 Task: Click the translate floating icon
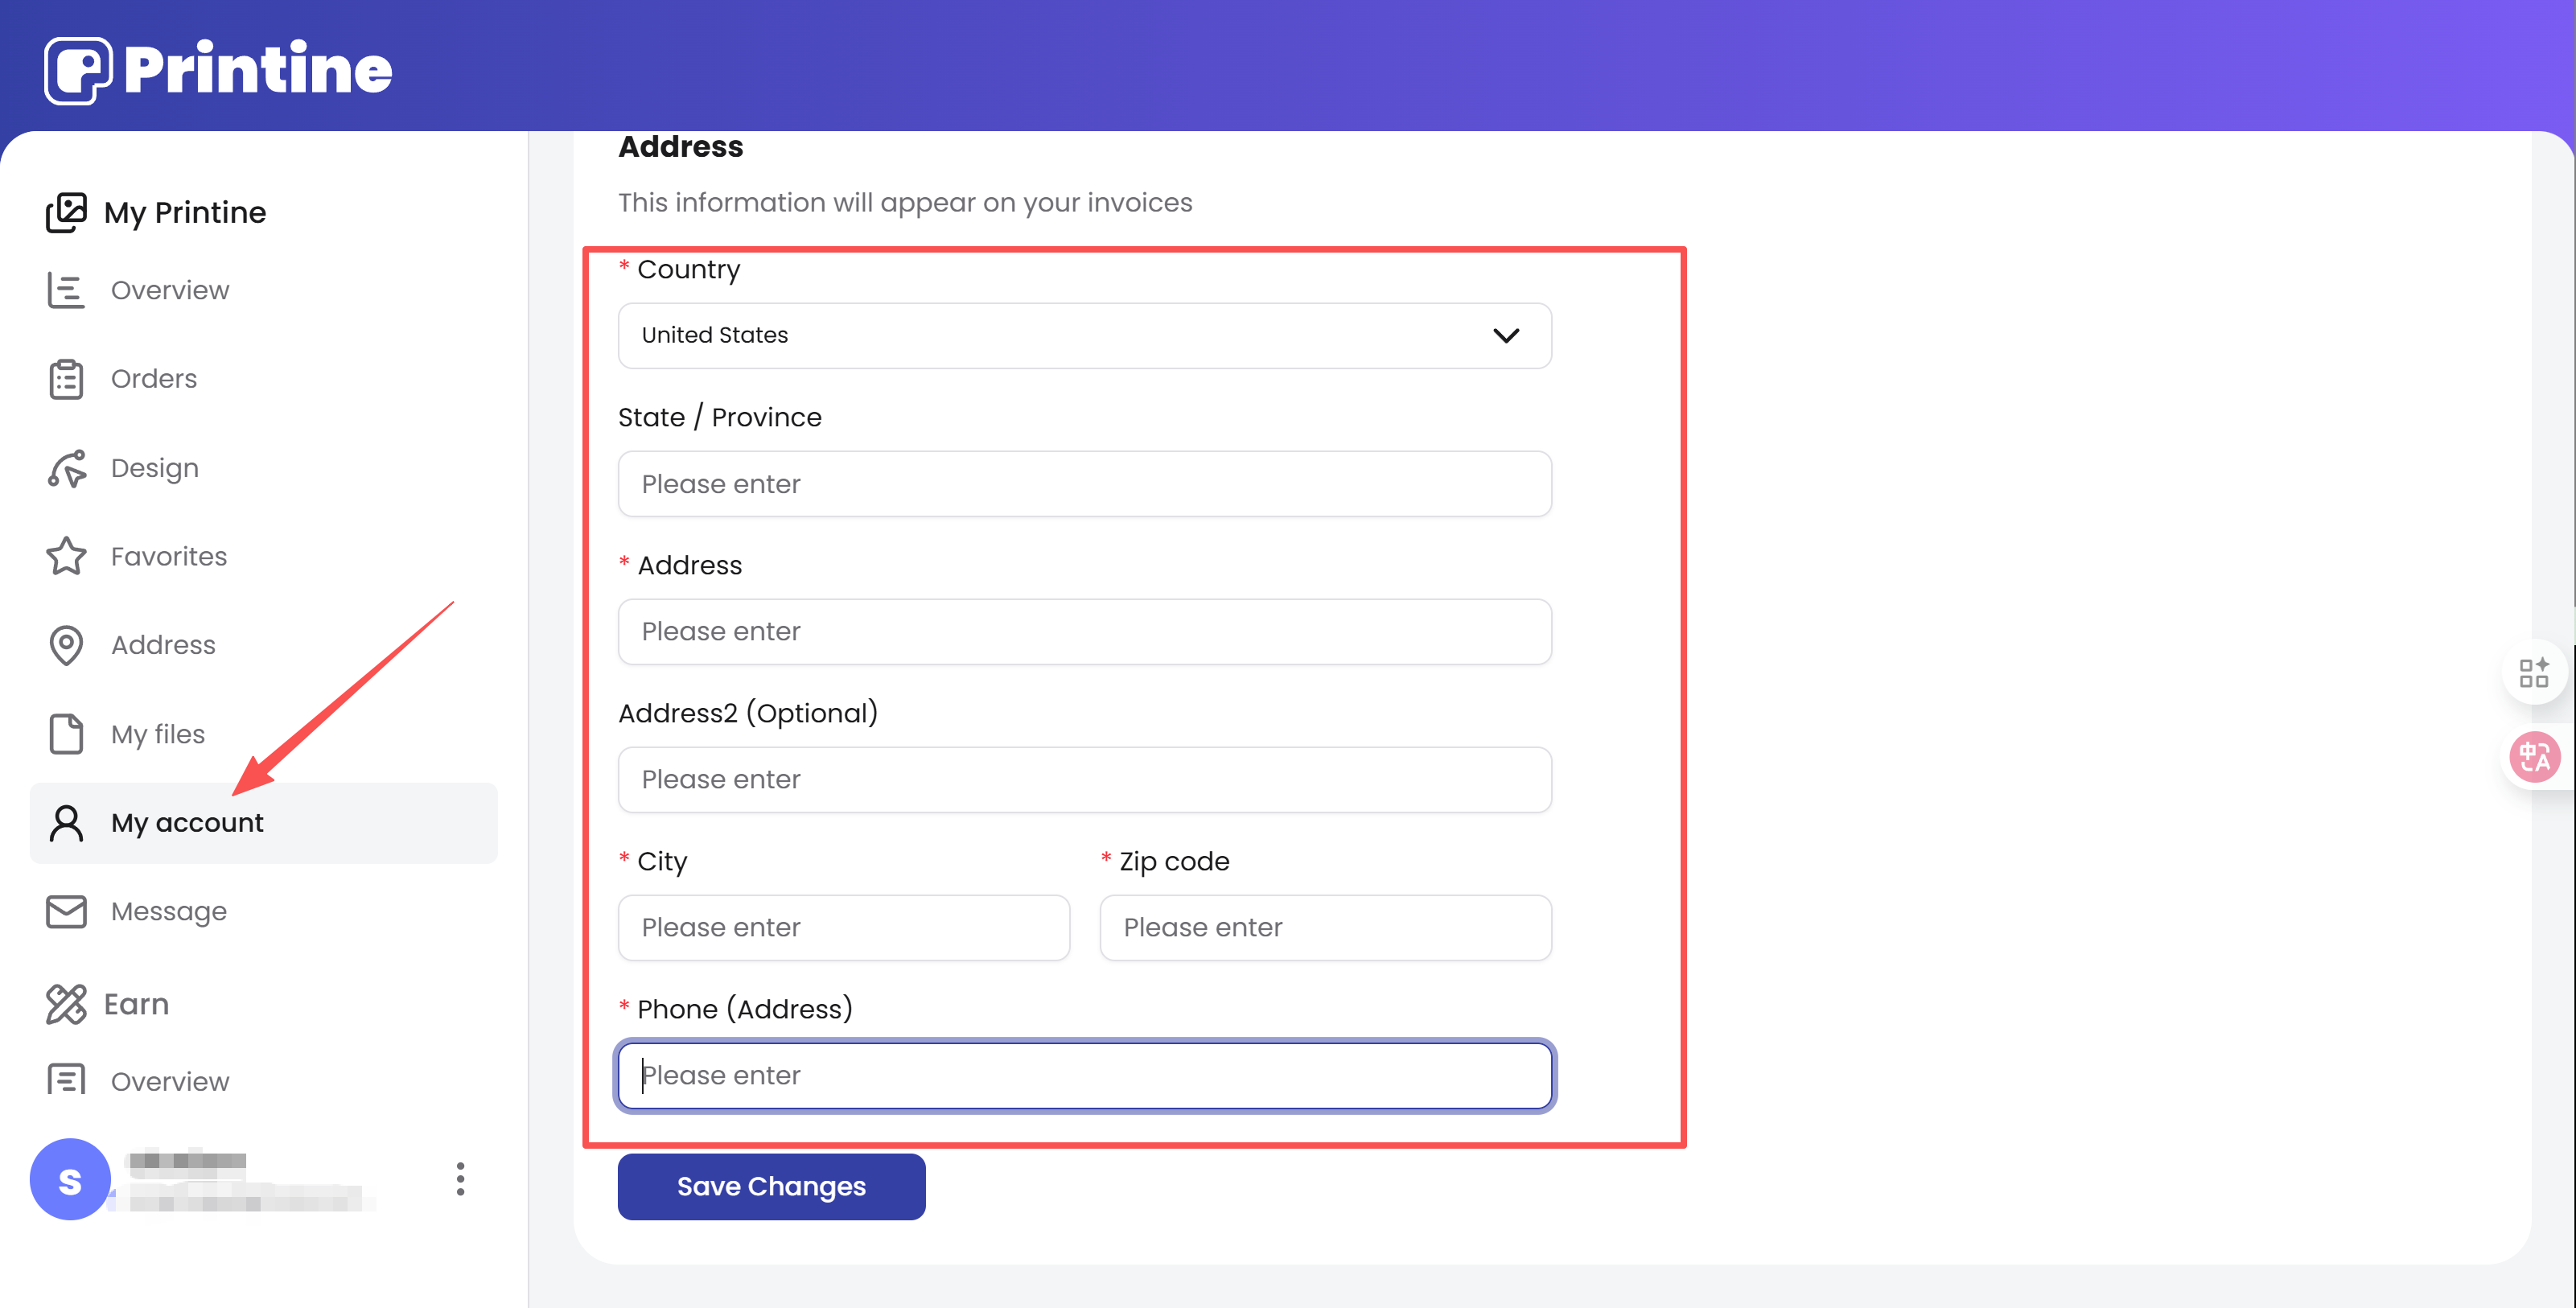pyautogui.click(x=2534, y=756)
